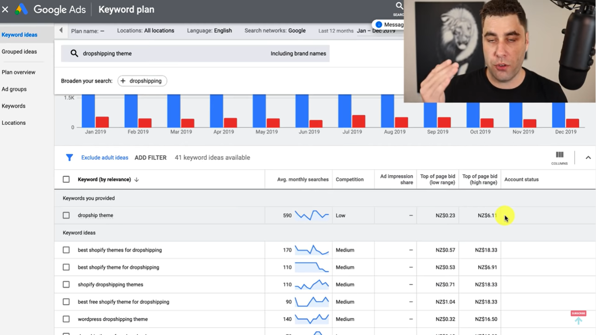Viewport: 596px width, 335px height.
Task: Click the 'NZ$6.91' high range bid
Action: (487, 267)
